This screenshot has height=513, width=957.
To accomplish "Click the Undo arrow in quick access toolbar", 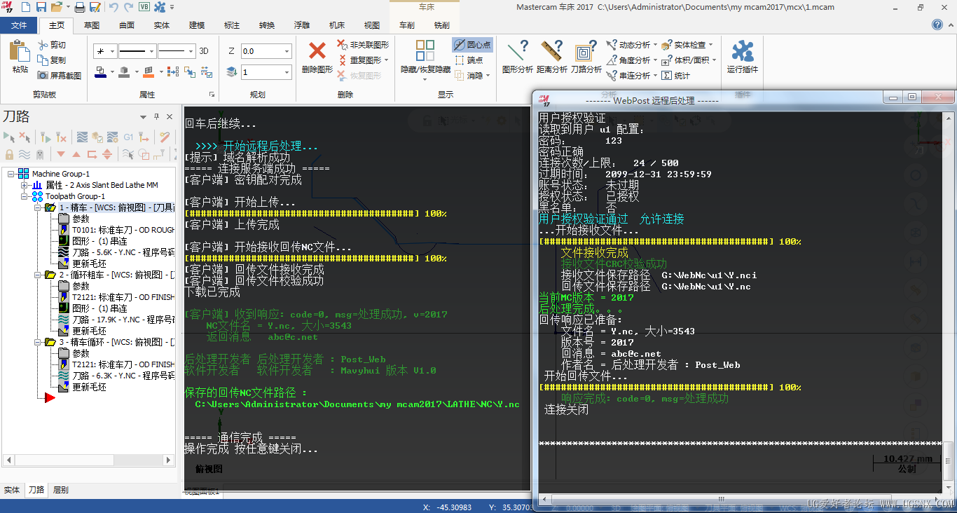I will point(114,7).
